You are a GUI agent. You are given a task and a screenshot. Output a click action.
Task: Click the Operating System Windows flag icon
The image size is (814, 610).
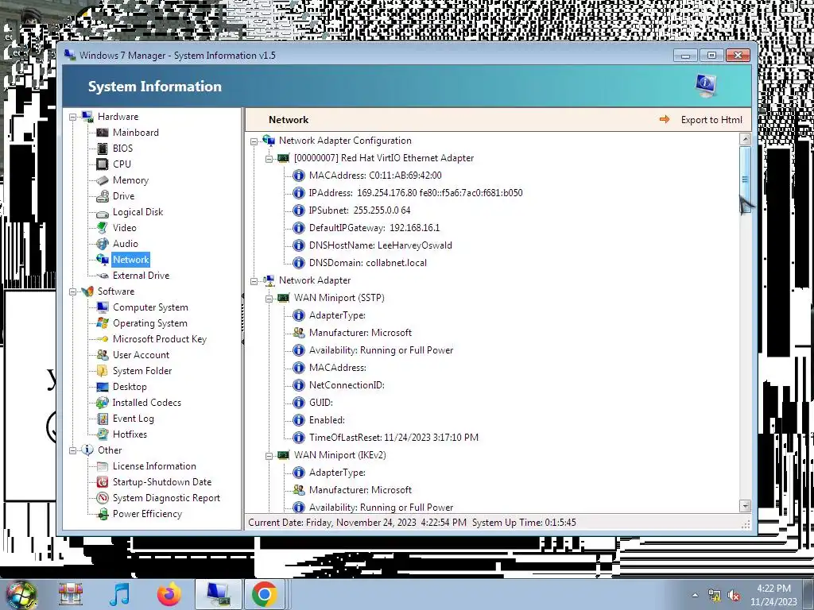(x=103, y=323)
